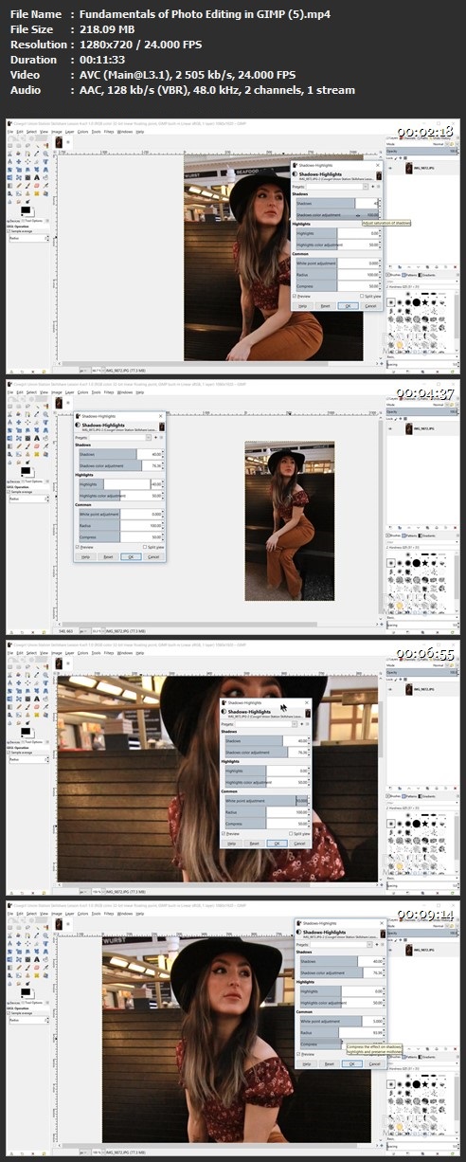Click the Shadows slider in the 02:18 dialog
This screenshot has height=1162, width=466.
[337, 204]
